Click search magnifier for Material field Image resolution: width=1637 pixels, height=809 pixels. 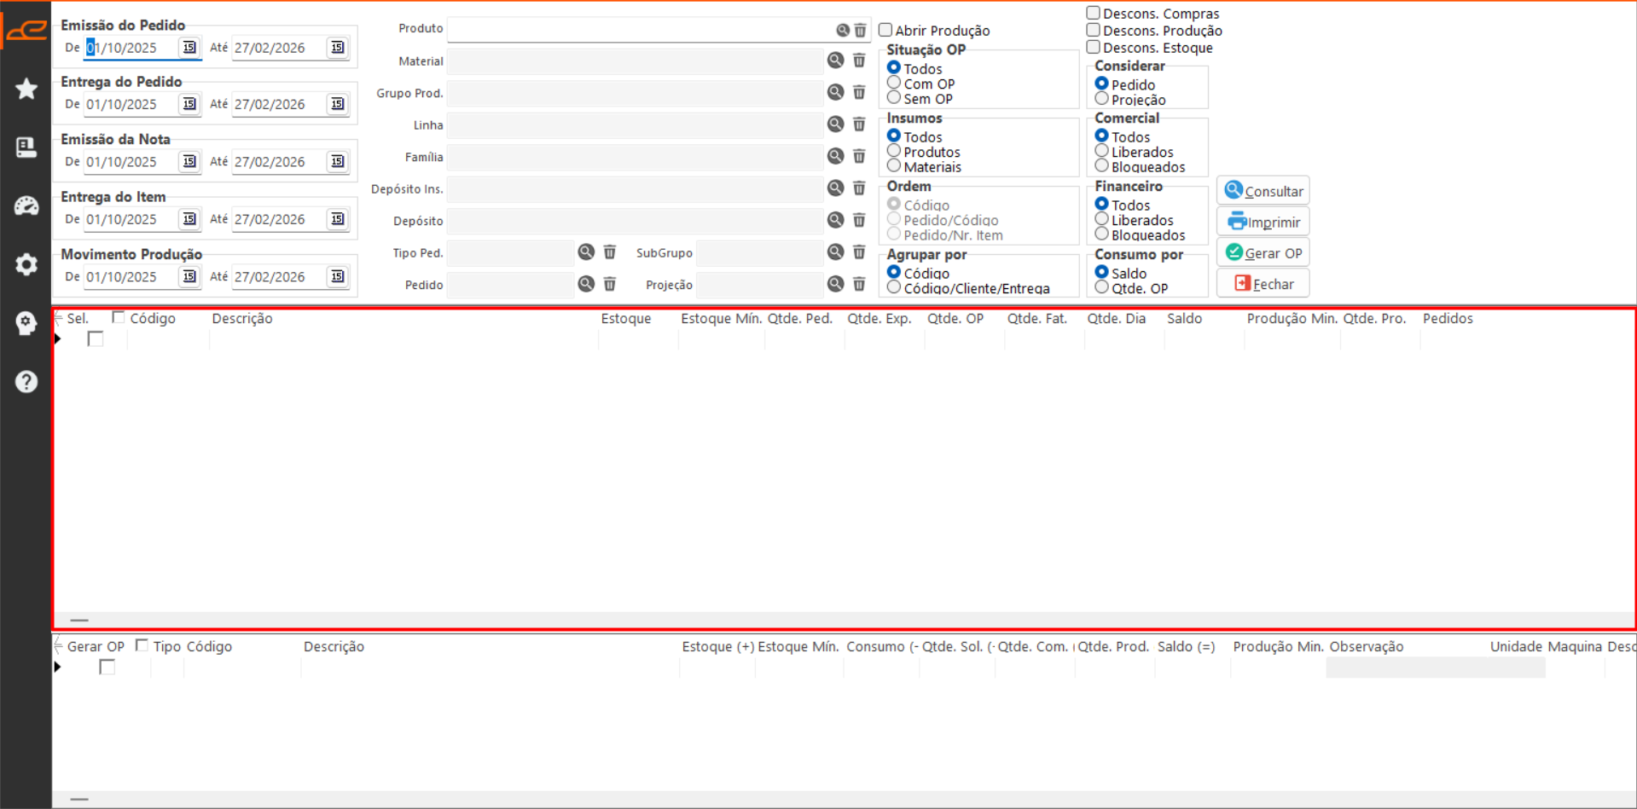coord(835,61)
